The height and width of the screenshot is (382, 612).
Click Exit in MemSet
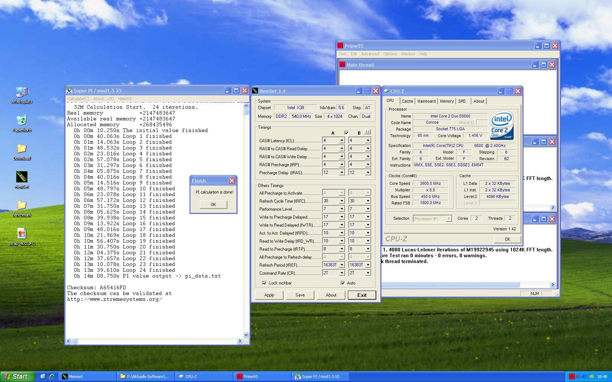(362, 295)
